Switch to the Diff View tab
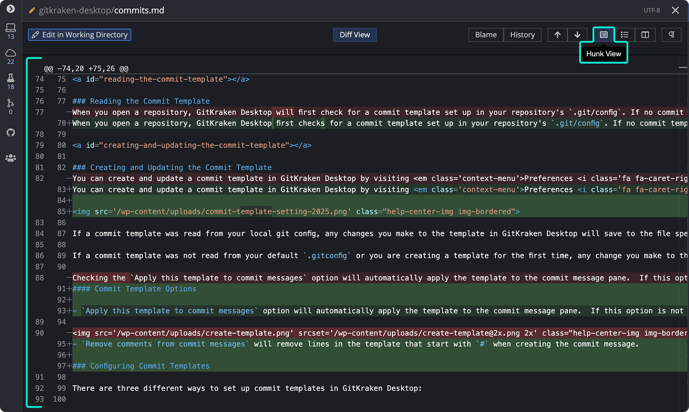The width and height of the screenshot is (689, 412). pyautogui.click(x=355, y=35)
